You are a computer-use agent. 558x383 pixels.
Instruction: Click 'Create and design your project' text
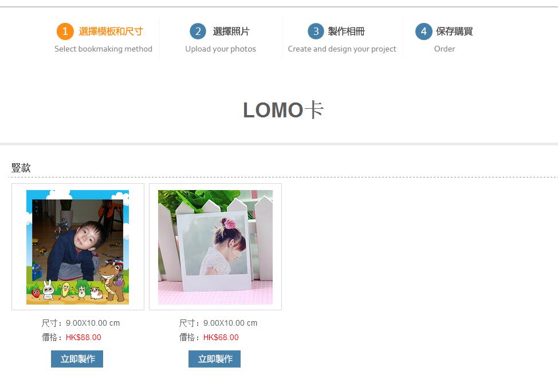pos(342,49)
